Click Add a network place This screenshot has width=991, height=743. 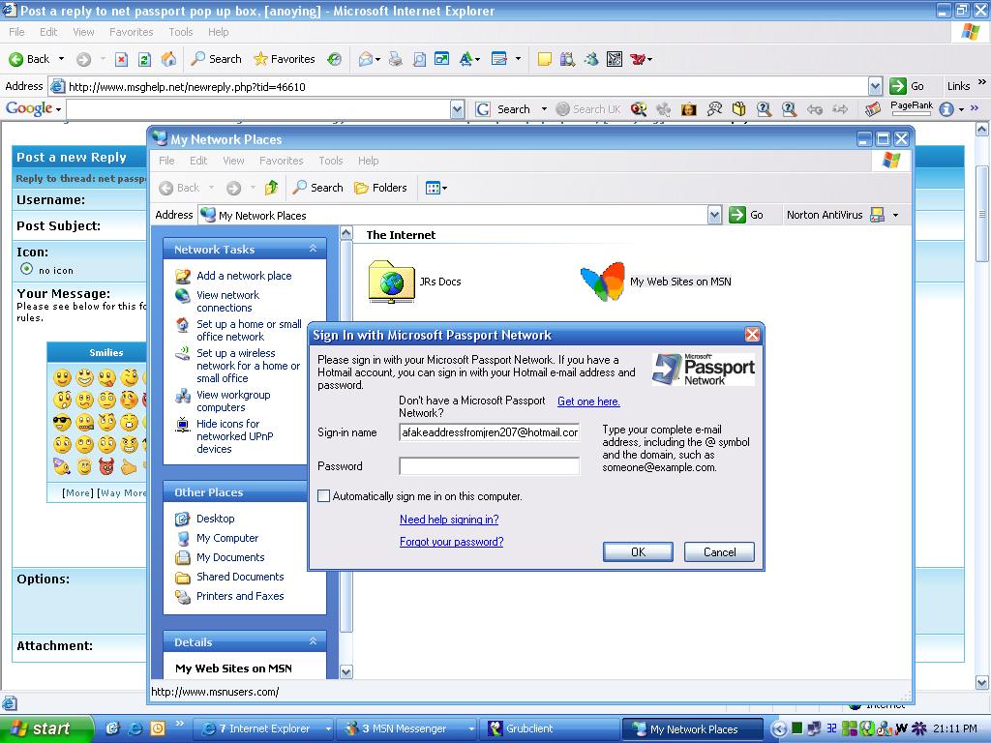pyautogui.click(x=243, y=276)
